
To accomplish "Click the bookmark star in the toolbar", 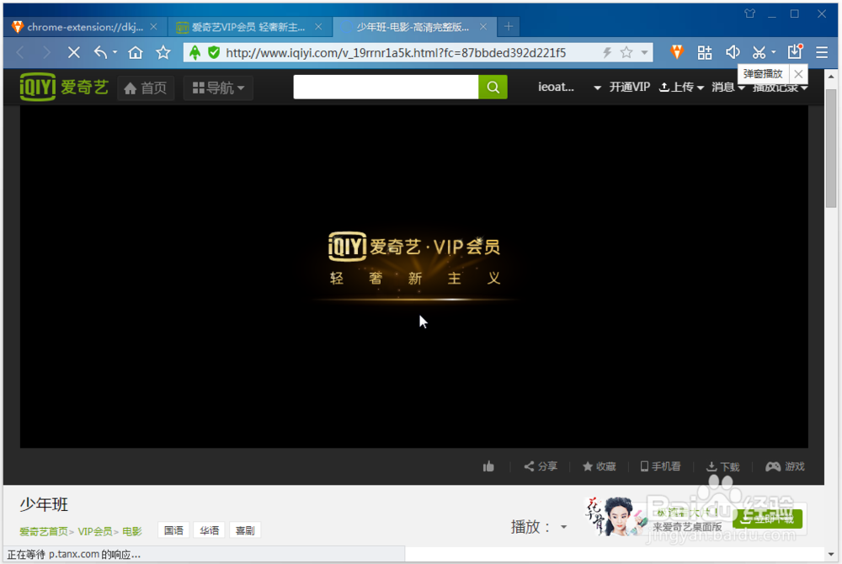I will 163,52.
